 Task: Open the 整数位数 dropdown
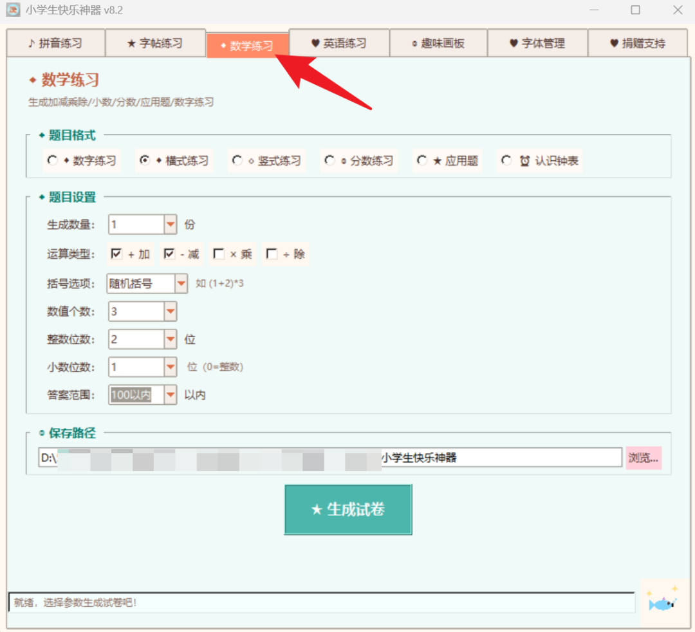click(x=170, y=339)
